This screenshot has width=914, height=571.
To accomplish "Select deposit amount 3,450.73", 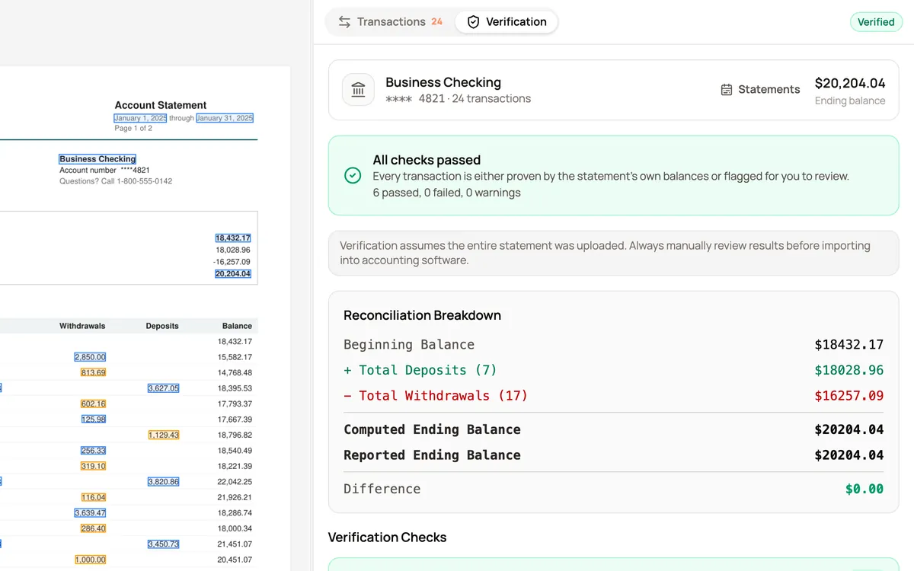I will coord(164,544).
